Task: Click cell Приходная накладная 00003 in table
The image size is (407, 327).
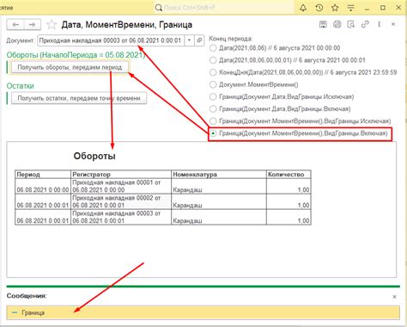Action: (x=121, y=217)
